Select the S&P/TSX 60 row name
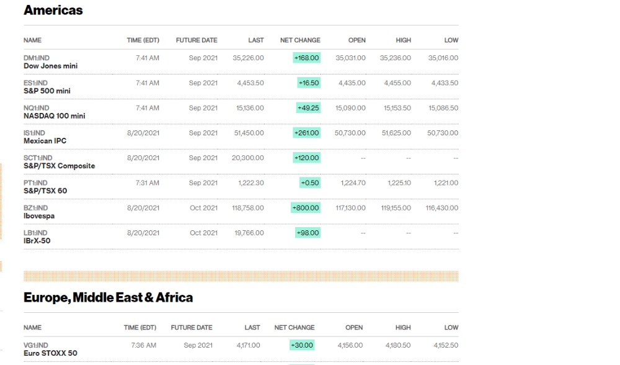Screen dimensions: 620x365 click(x=45, y=191)
